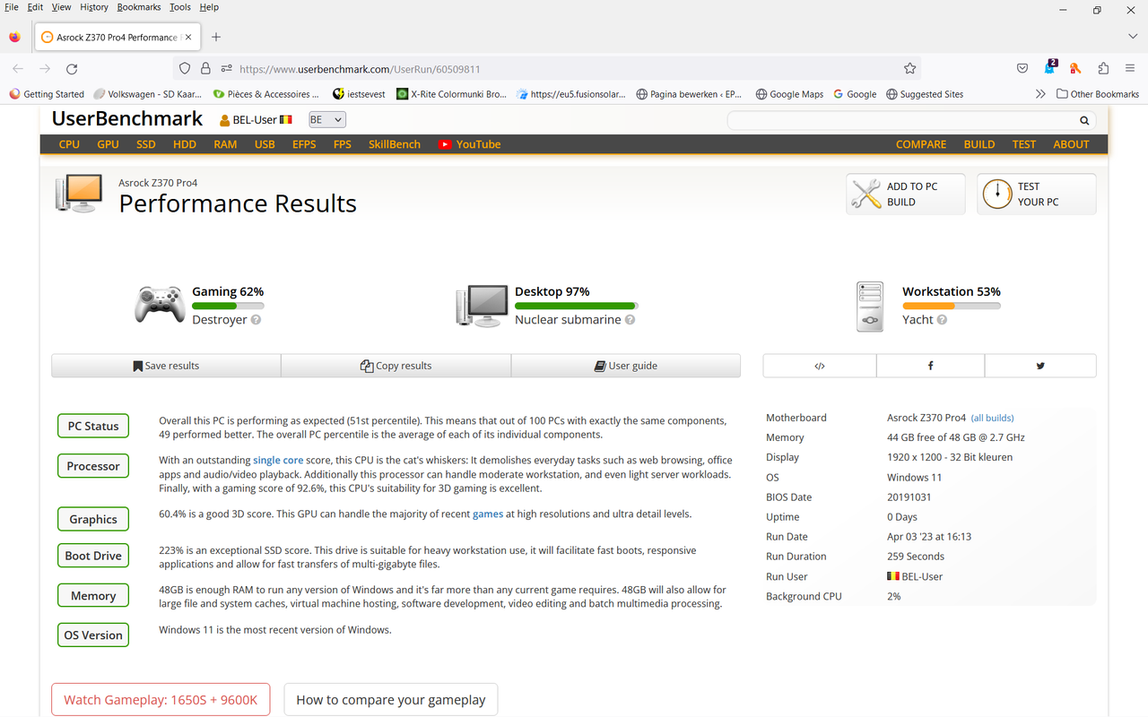Image resolution: width=1148 pixels, height=717 pixels.
Task: Click the blue extension icon with badge 2
Action: (x=1049, y=67)
